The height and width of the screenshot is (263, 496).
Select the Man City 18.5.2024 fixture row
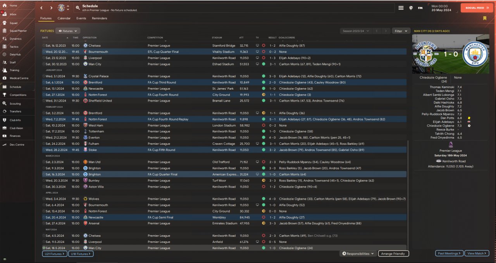[224, 248]
